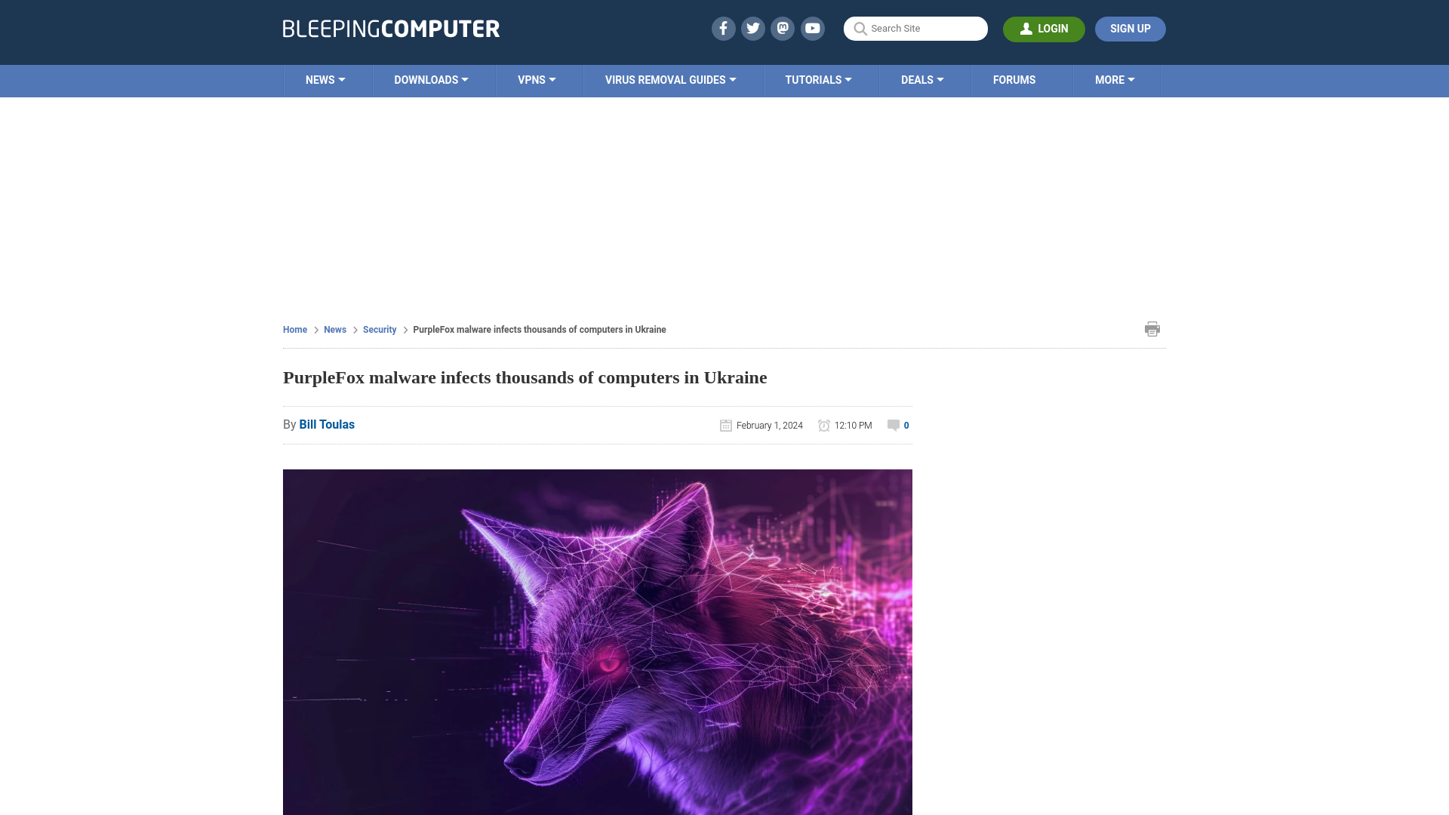Click the DEALS navigation item
1449x815 pixels.
(x=922, y=79)
